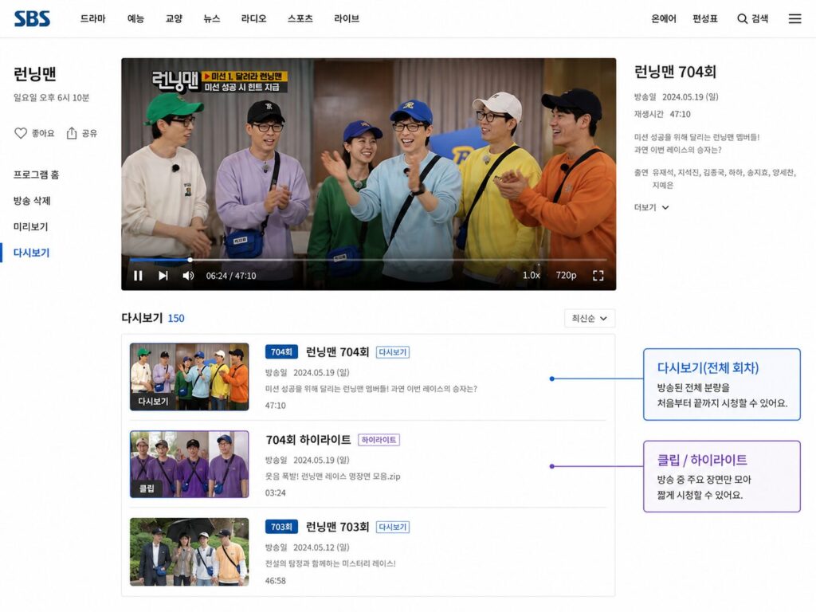The width and height of the screenshot is (816, 612).
Task: Click the 03:24 highlight duration
Action: [x=275, y=492]
